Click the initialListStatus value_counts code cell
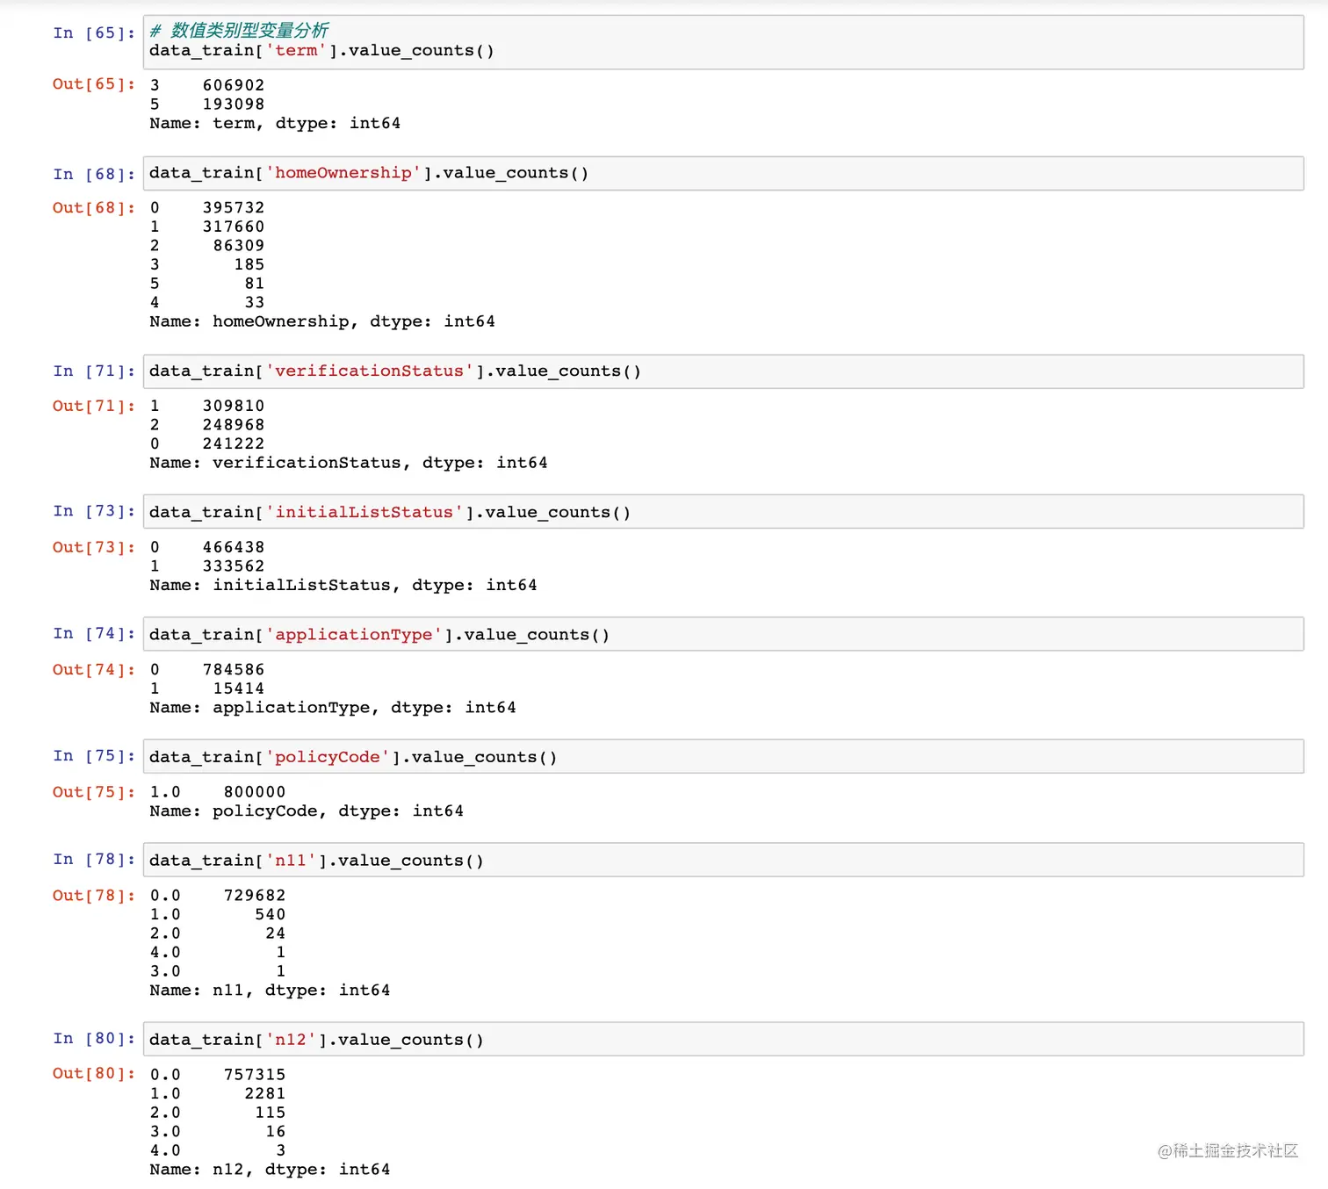The width and height of the screenshot is (1328, 1189). pos(723,512)
